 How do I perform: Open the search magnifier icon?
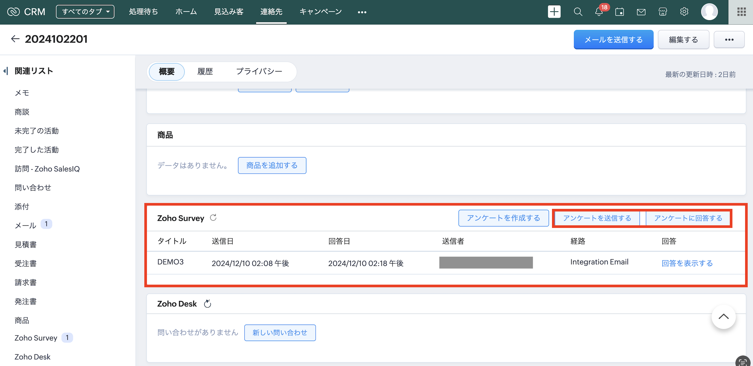[x=578, y=12]
